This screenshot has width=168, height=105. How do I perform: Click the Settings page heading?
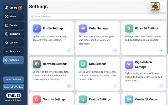coord(38,7)
